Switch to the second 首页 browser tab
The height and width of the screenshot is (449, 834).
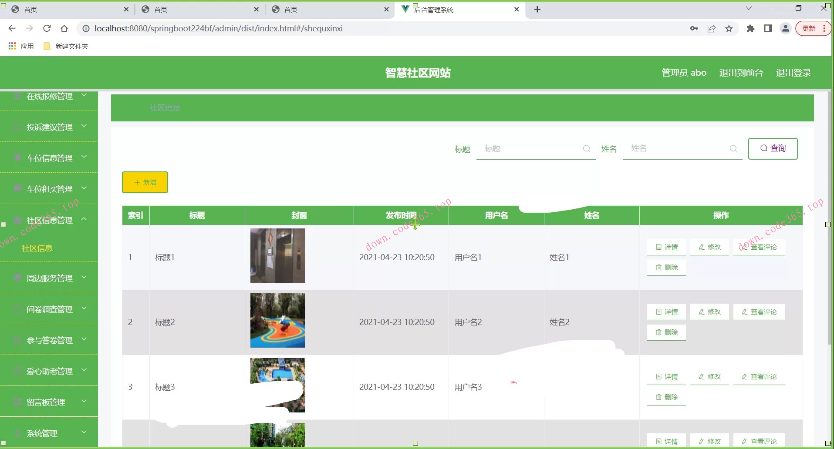(200, 10)
